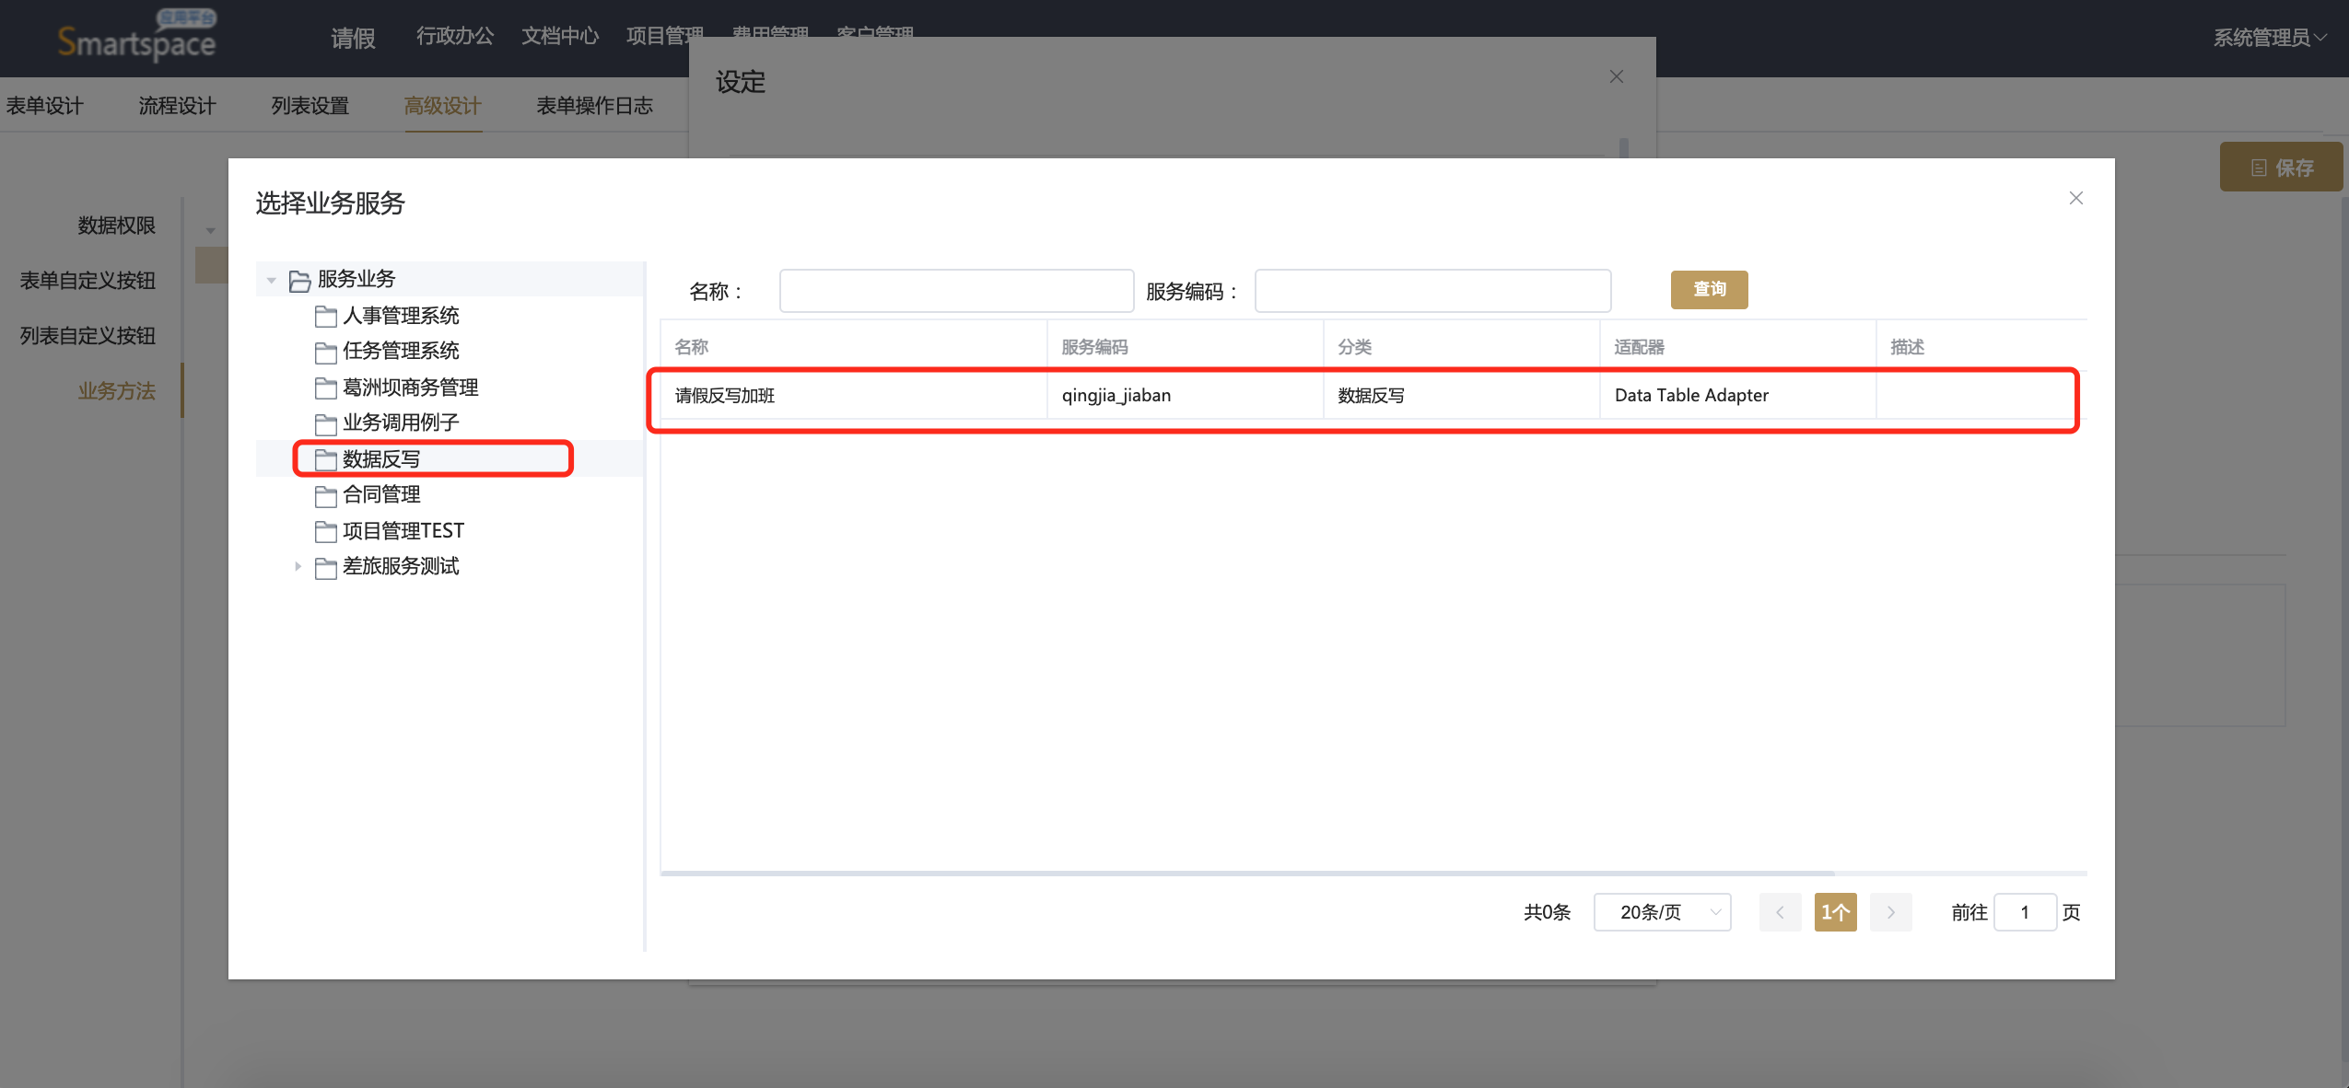Click the 人事管理系统 folder icon

coord(325,317)
